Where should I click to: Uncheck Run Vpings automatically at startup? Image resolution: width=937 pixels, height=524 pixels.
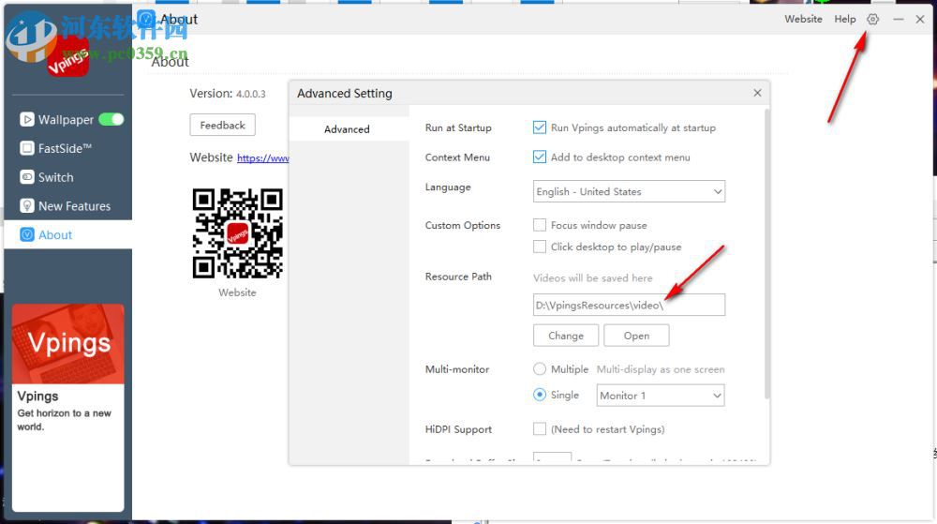540,127
